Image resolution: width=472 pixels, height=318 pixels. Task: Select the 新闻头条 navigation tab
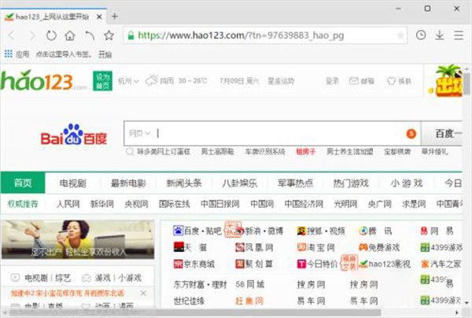click(x=184, y=183)
